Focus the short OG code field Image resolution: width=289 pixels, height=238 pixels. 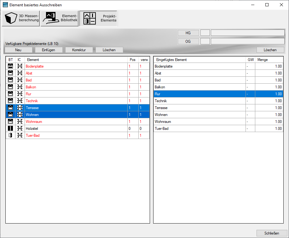tap(205, 42)
